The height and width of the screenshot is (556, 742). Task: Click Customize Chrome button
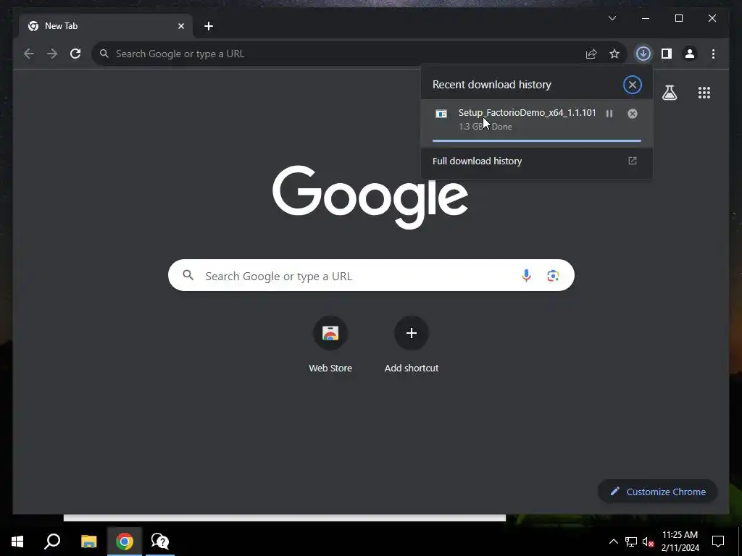(658, 492)
